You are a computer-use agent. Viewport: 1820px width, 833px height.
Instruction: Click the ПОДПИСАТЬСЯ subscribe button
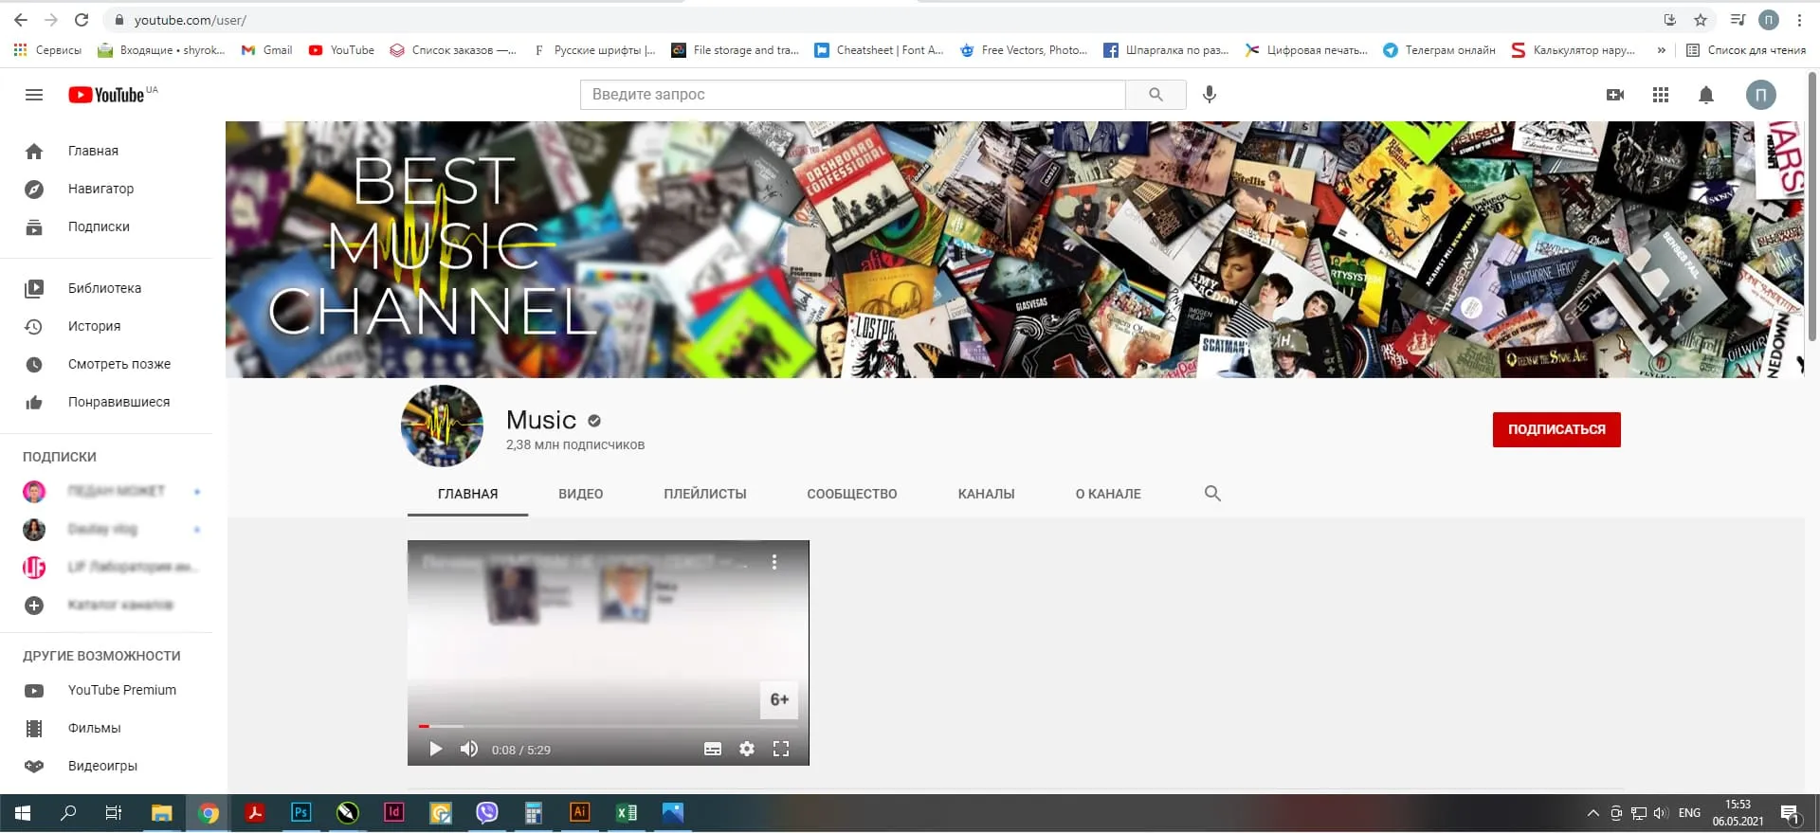[x=1556, y=429]
